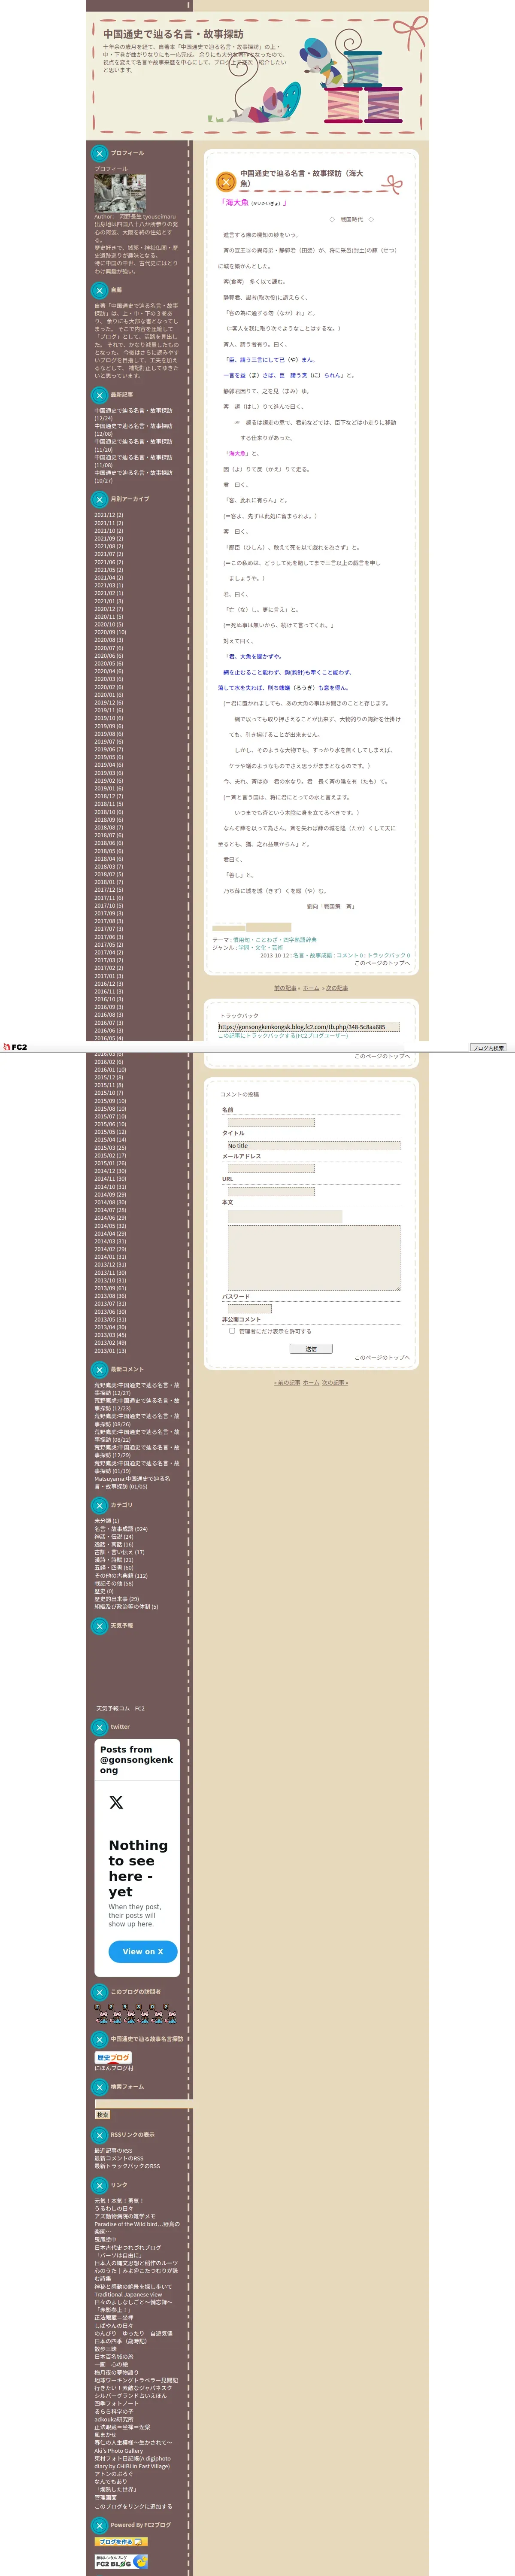The image size is (515, 2576).
Task: Open category 組織及び政治等の体制 (5)
Action: (x=126, y=1607)
